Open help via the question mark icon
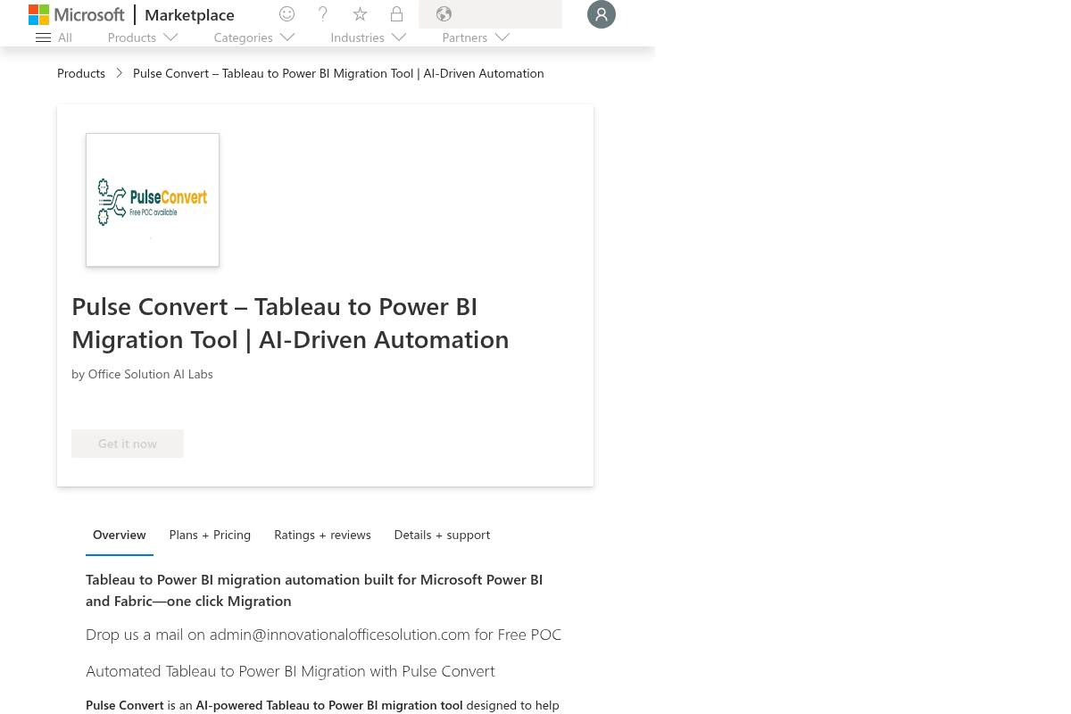This screenshot has height=714, width=1071. (x=323, y=14)
